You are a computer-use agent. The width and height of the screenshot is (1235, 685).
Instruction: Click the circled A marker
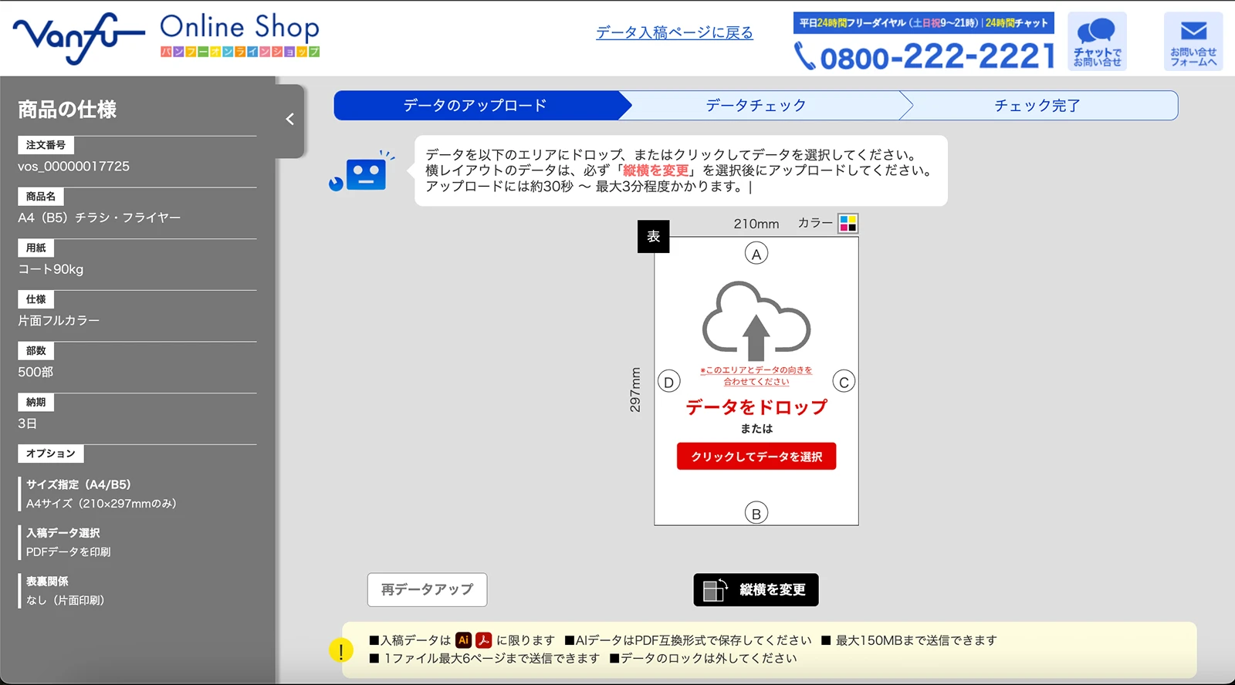pos(756,254)
